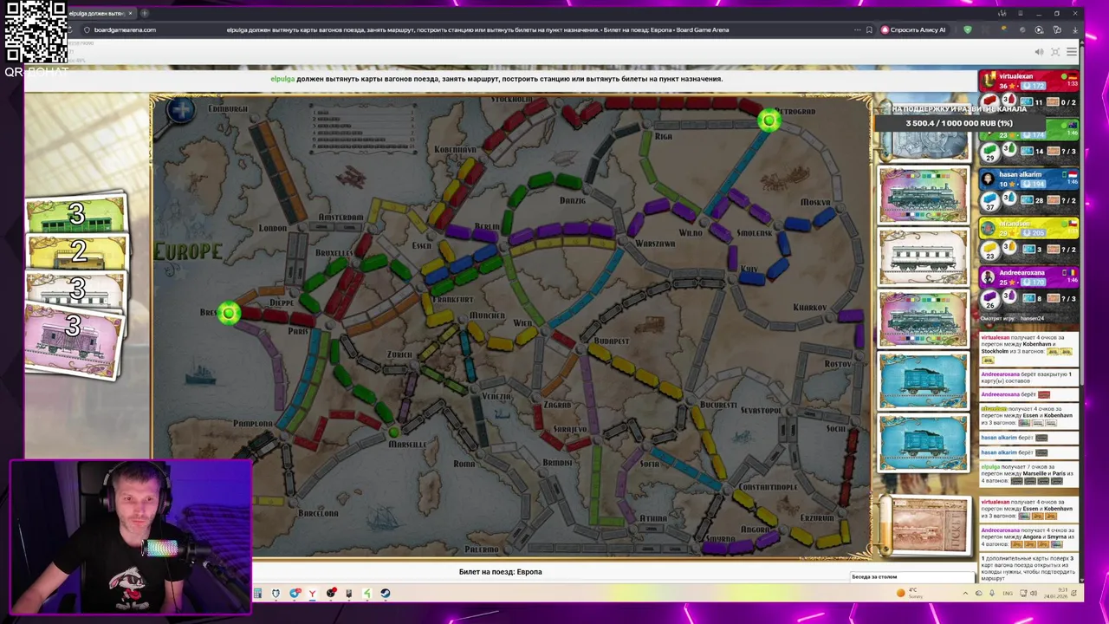Click the bookmark icon in address bar

[869, 29]
